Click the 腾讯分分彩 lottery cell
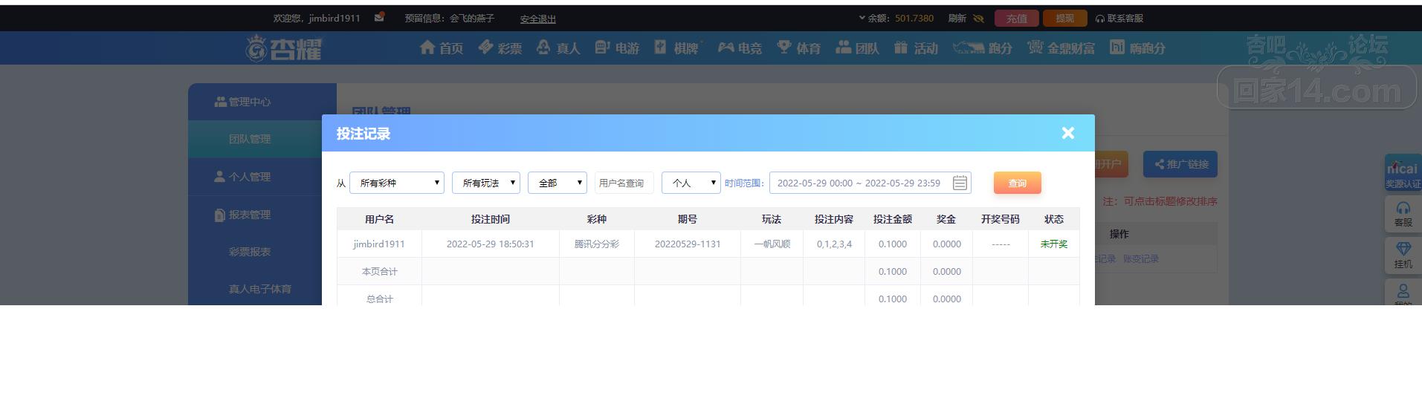1422x407 pixels. [597, 244]
